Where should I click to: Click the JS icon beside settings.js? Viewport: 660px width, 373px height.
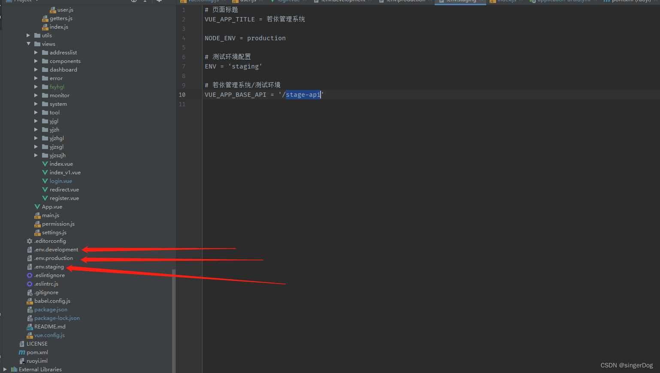click(37, 233)
